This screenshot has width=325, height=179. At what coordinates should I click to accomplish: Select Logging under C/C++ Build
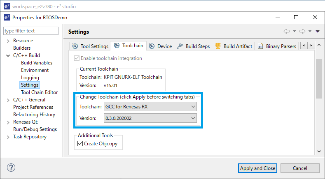point(30,78)
